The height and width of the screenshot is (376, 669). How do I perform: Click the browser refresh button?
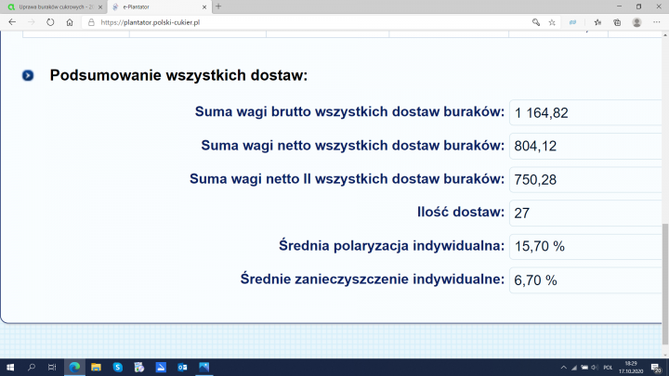(50, 22)
